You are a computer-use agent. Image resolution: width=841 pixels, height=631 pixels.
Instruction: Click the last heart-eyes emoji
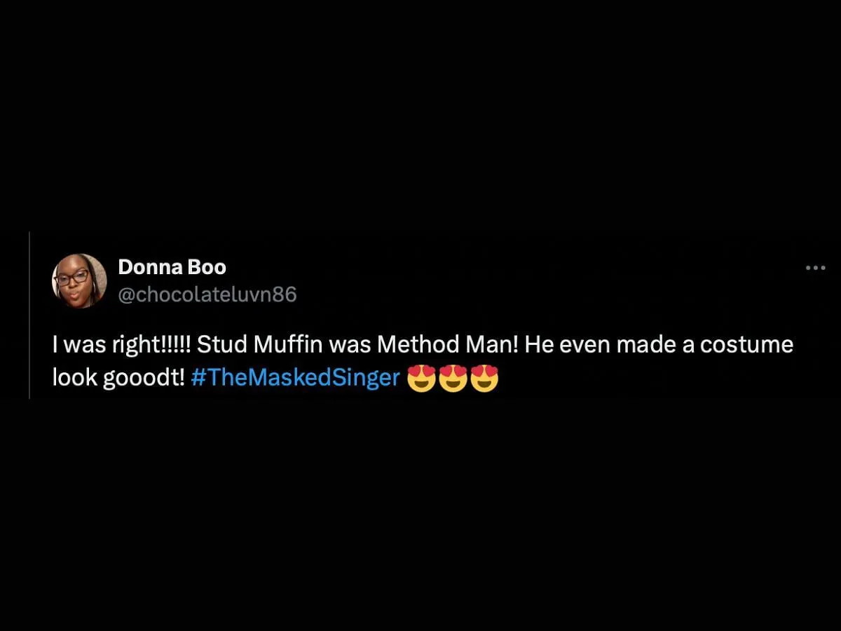(x=484, y=379)
